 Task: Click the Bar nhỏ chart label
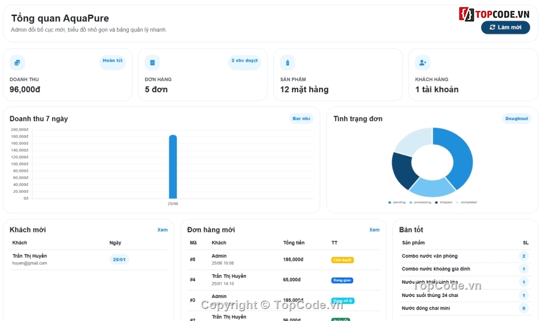301,118
